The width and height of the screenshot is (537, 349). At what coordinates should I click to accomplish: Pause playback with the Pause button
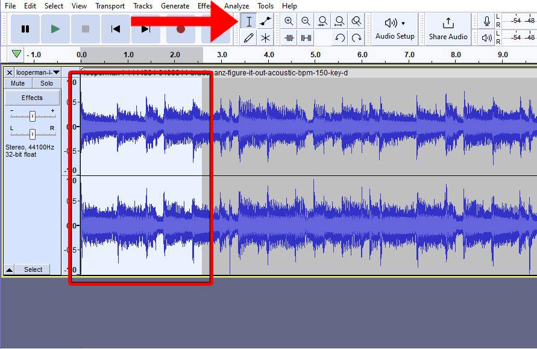[x=25, y=29]
